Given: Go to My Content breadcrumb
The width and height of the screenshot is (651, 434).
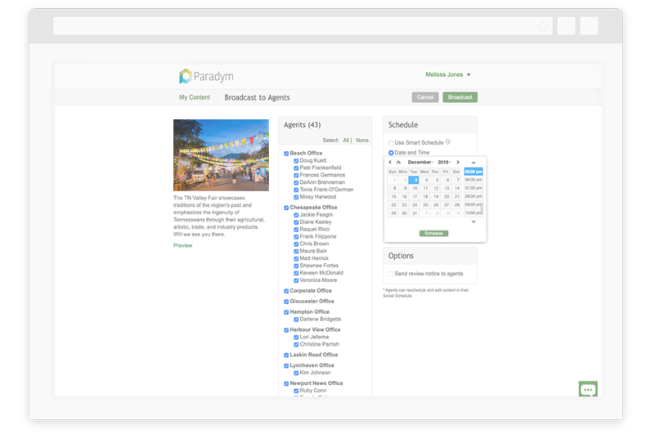Looking at the screenshot, I should [195, 97].
